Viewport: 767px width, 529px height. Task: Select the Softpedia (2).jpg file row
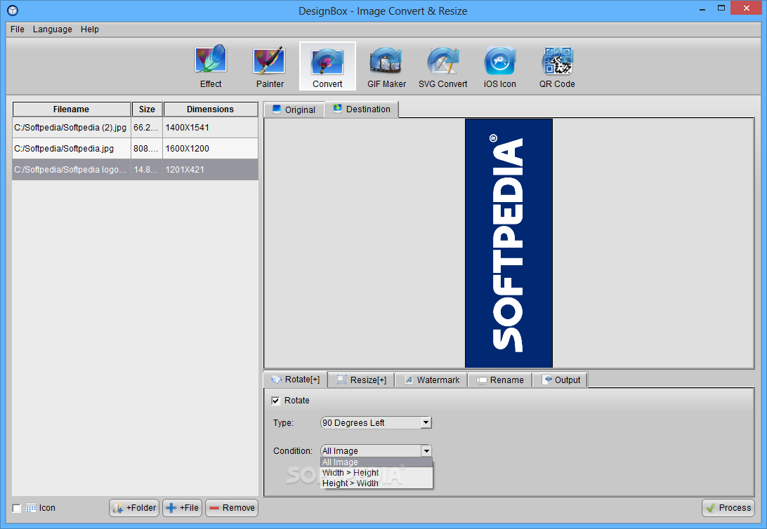pos(135,128)
